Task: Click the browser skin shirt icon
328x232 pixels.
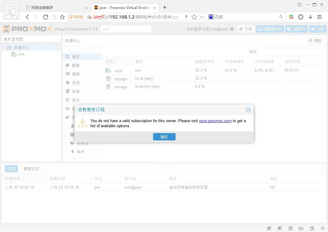Action: click(x=300, y=4)
